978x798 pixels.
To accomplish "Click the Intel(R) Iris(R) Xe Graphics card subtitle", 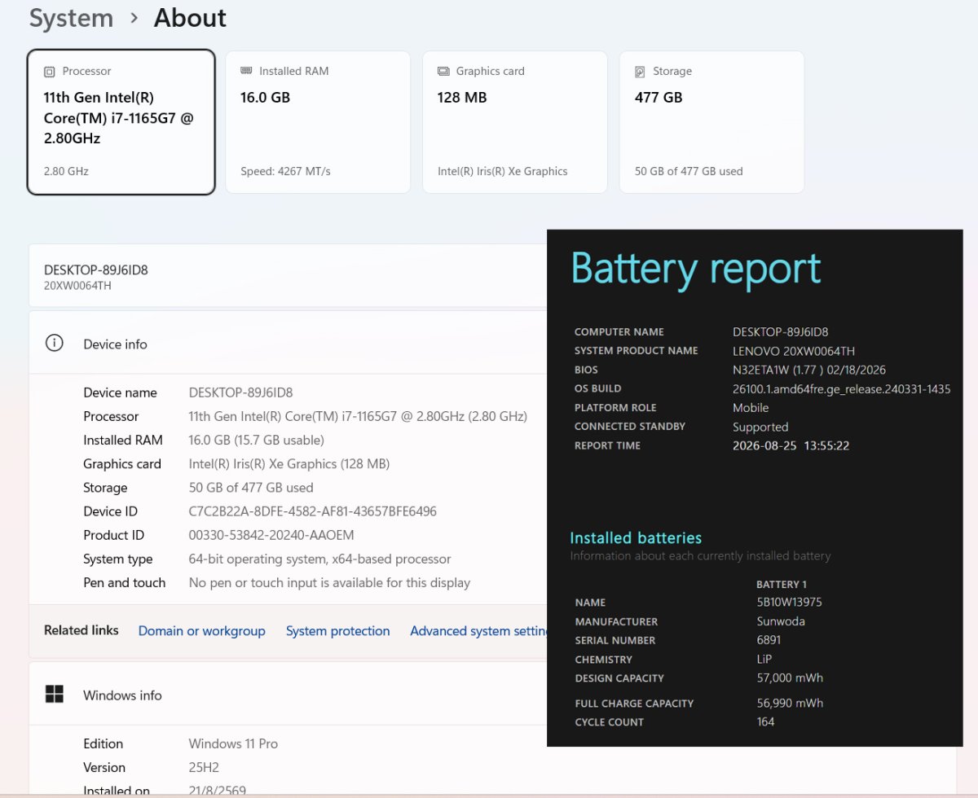I will click(x=502, y=171).
